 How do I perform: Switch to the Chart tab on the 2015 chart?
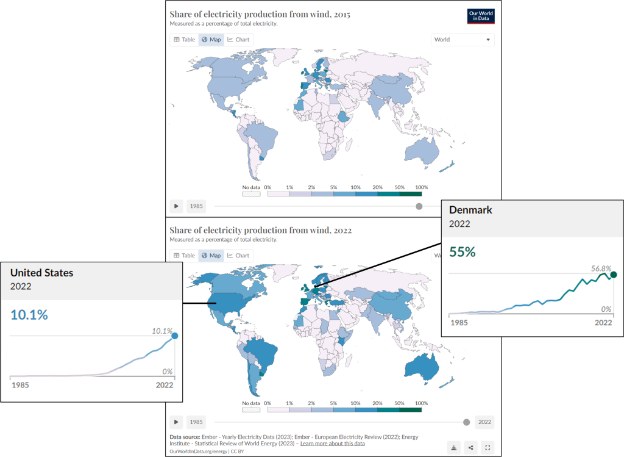point(239,39)
